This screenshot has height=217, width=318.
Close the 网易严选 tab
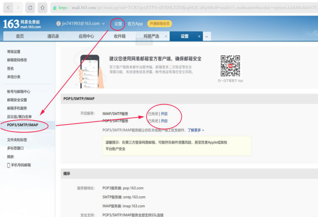point(166,37)
